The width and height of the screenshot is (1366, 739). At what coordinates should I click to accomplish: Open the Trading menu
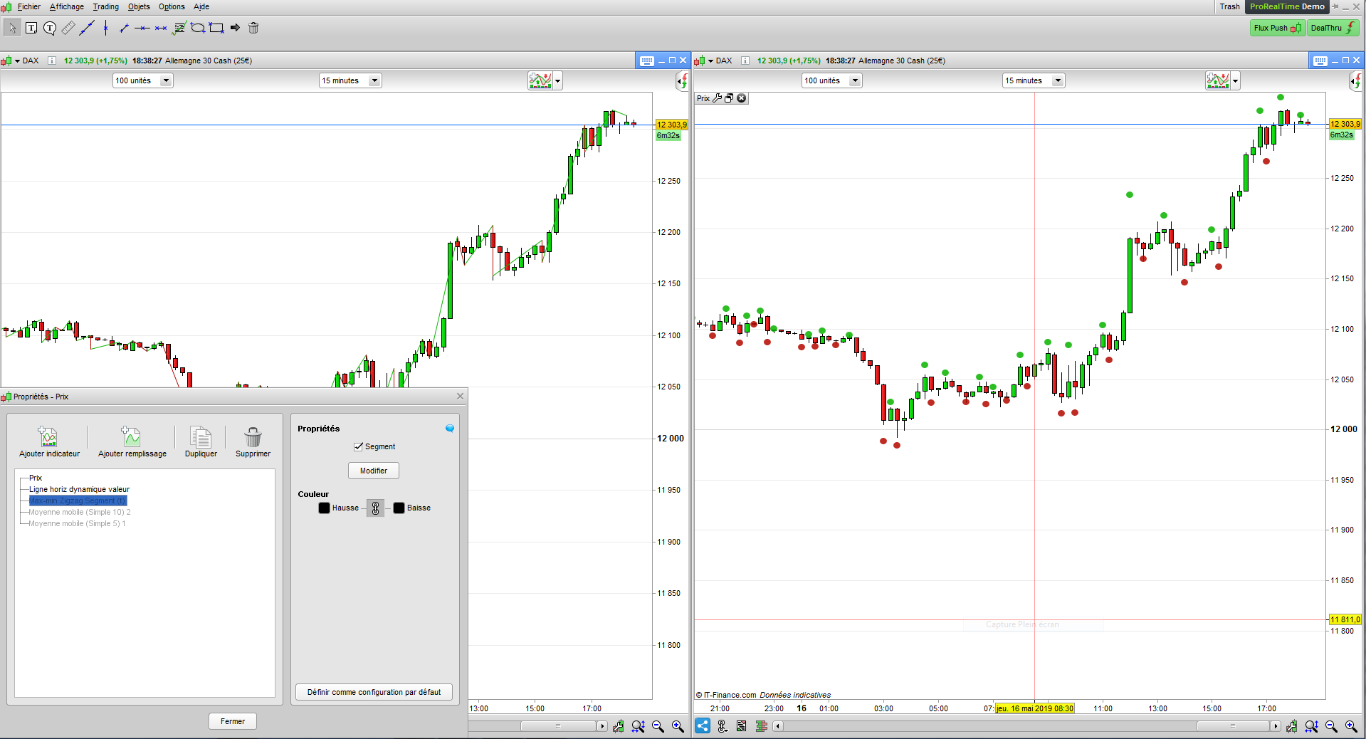(x=106, y=6)
